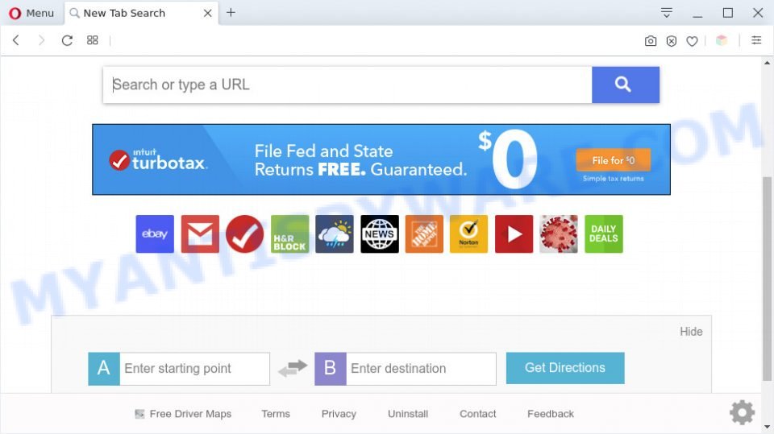Screen dimensions: 774x434
Task: Click the Enter destination field
Action: [421, 369]
